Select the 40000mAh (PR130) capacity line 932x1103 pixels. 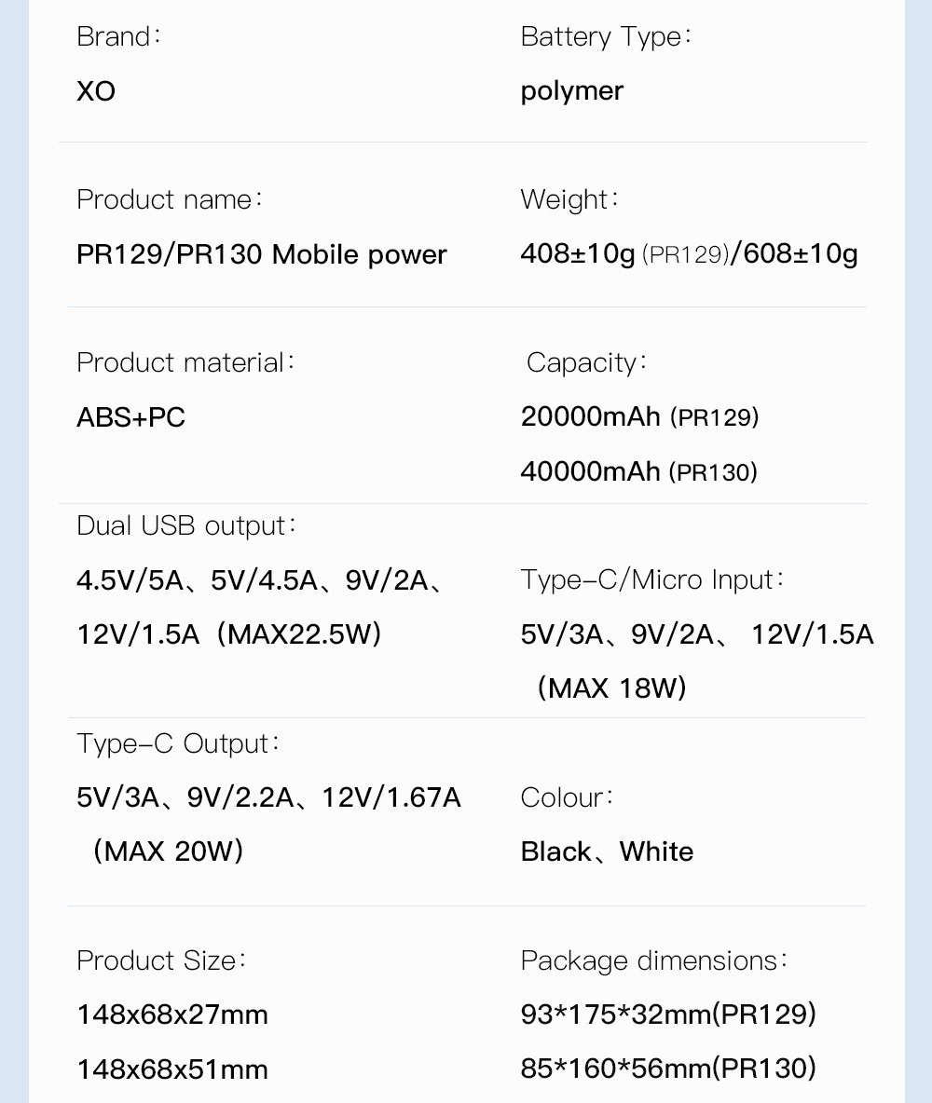(639, 471)
